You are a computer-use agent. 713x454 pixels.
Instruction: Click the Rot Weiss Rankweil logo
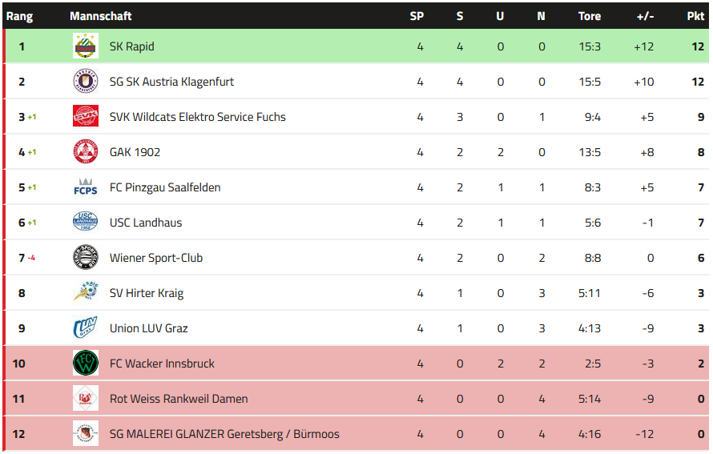[x=86, y=399]
